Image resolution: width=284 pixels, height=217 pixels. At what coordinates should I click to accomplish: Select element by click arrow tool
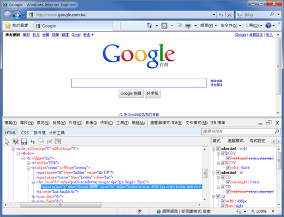click(x=7, y=141)
